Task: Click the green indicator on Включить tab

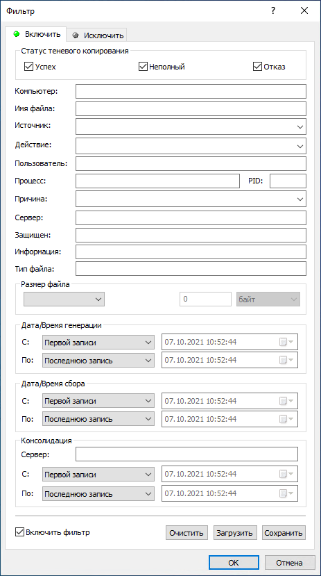Action: coord(16,35)
